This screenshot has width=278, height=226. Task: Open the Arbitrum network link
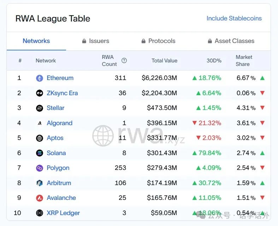pos(59,183)
